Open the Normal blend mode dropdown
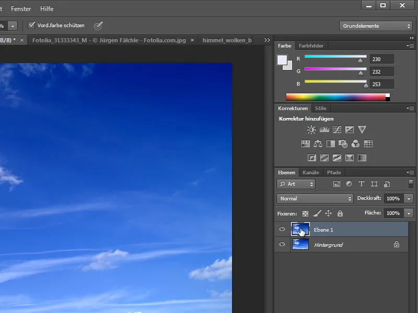 tap(315, 199)
